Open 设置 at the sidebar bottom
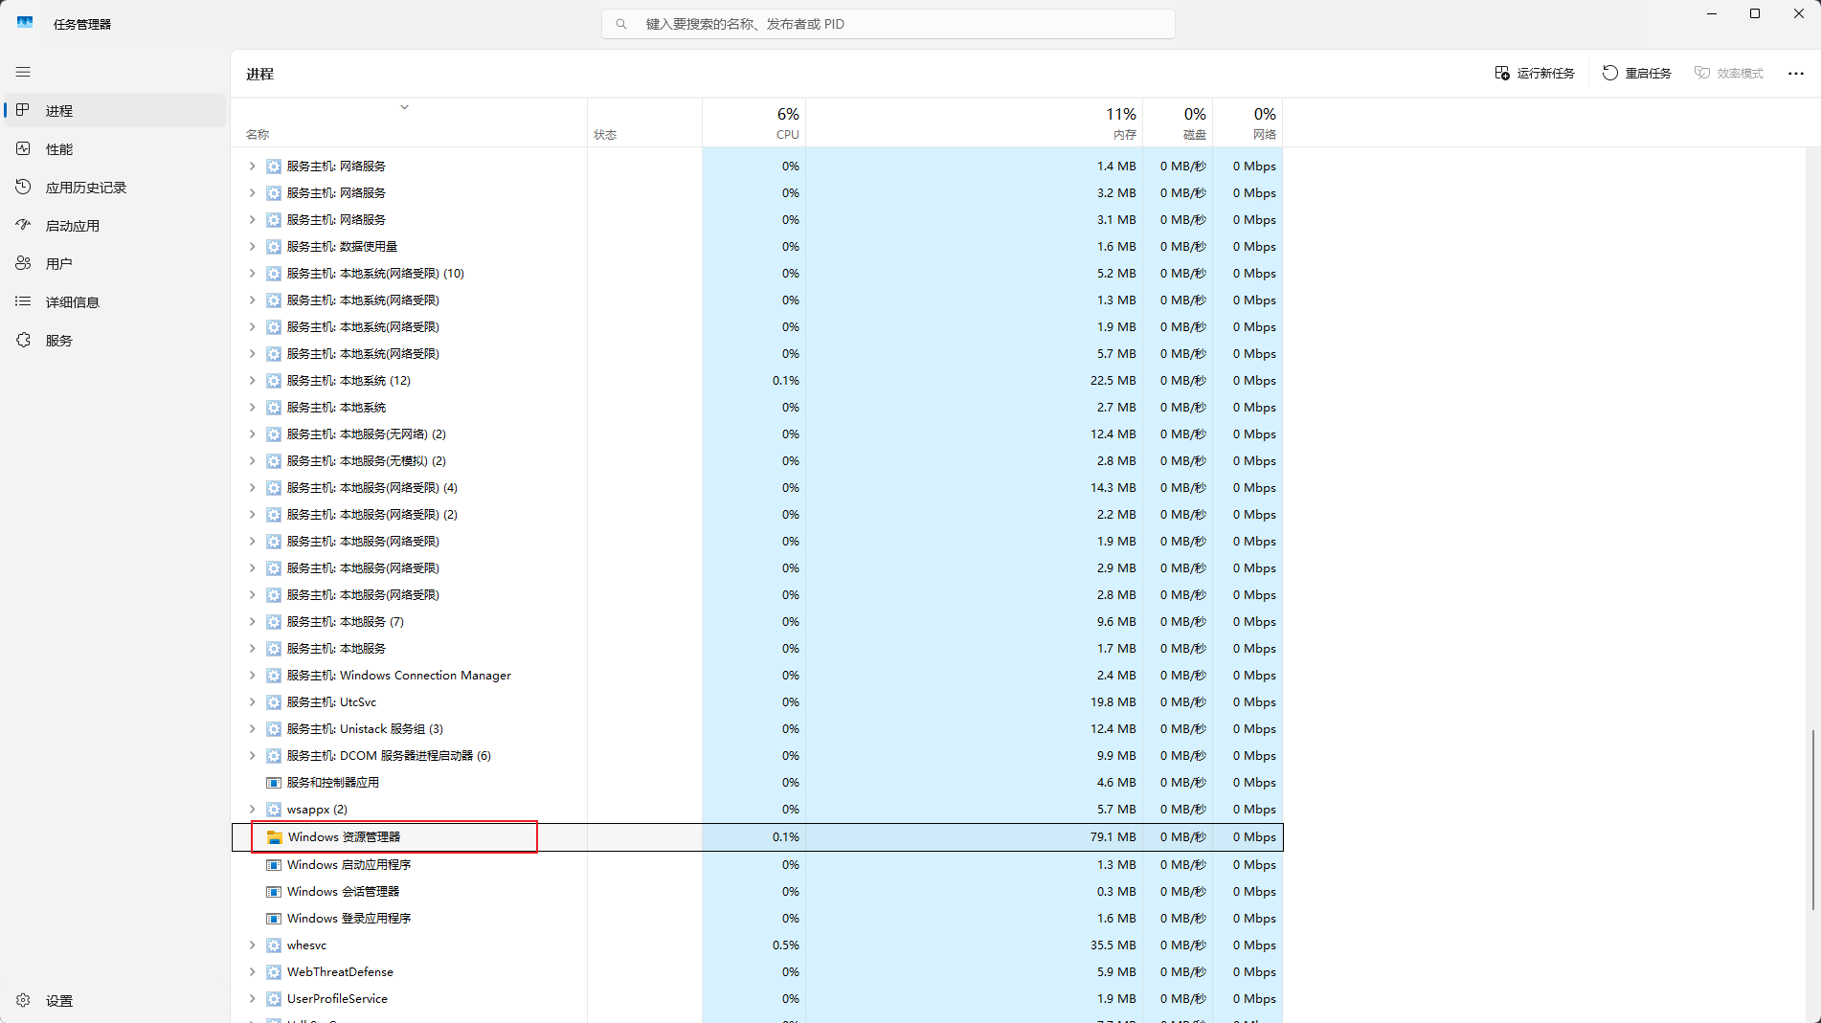1821x1023 pixels. click(x=116, y=1000)
